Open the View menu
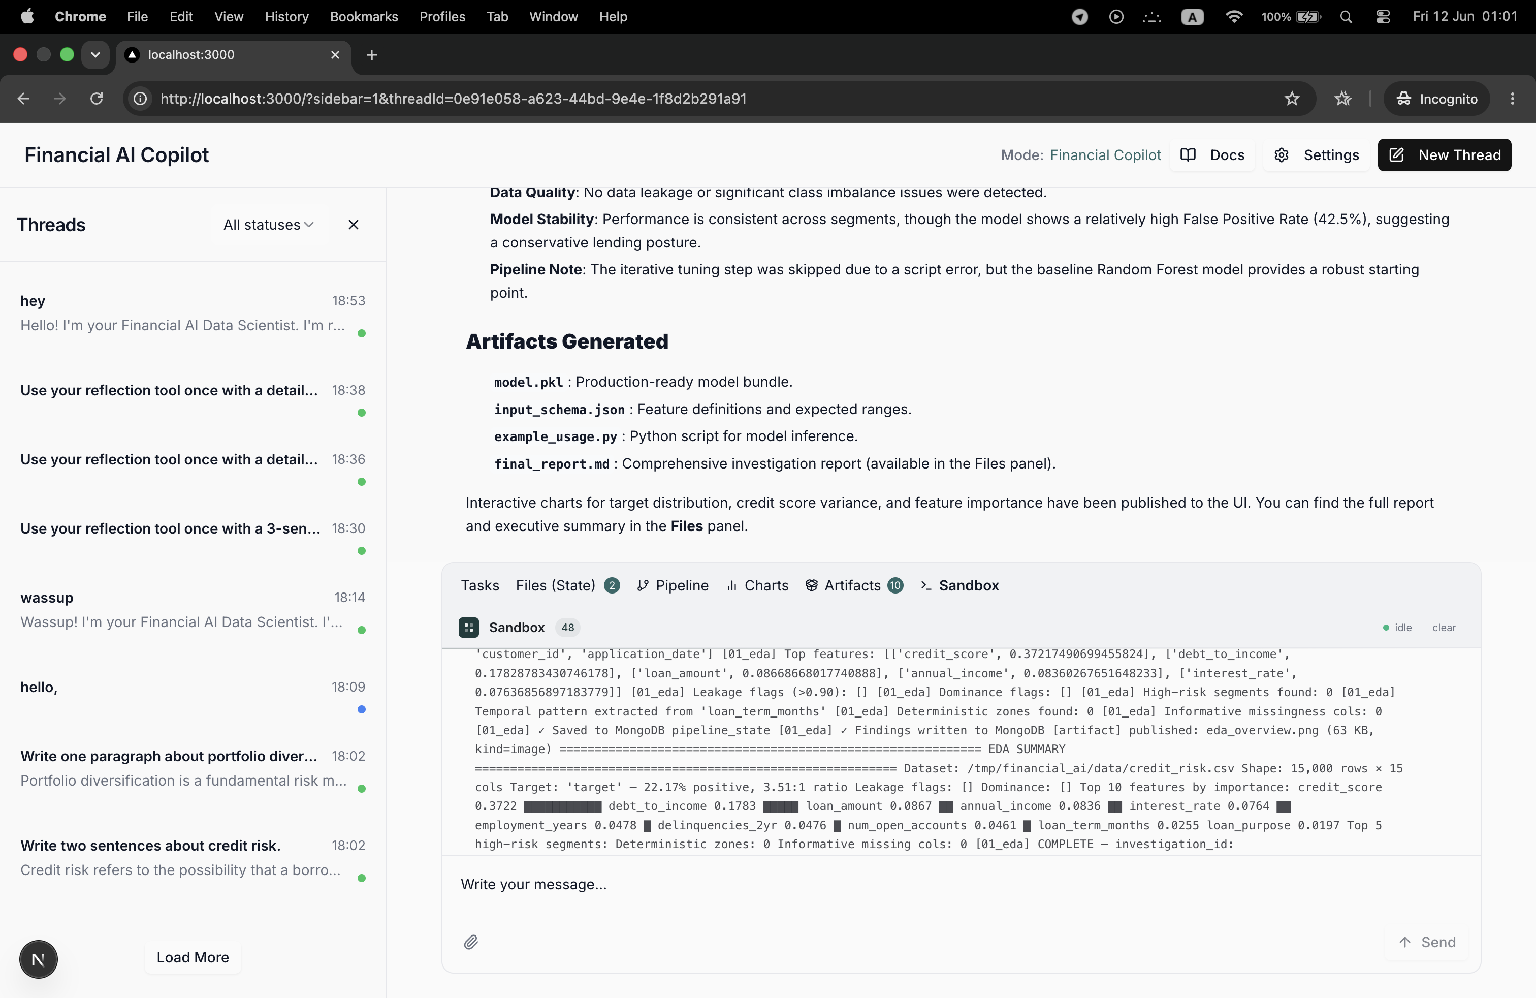Image resolution: width=1536 pixels, height=998 pixels. tap(229, 16)
